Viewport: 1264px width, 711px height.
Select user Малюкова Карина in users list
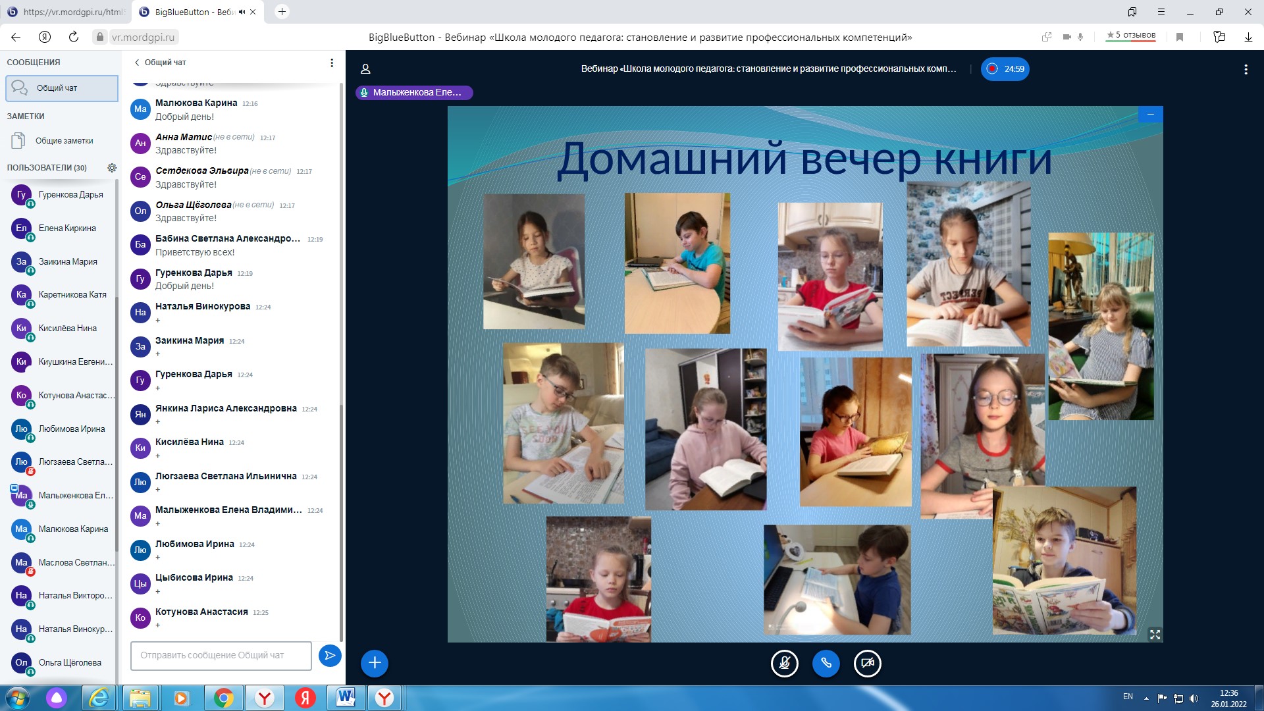(62, 529)
